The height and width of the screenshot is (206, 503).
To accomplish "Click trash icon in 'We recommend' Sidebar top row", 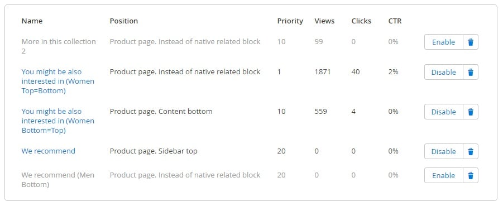I will 471,151.
